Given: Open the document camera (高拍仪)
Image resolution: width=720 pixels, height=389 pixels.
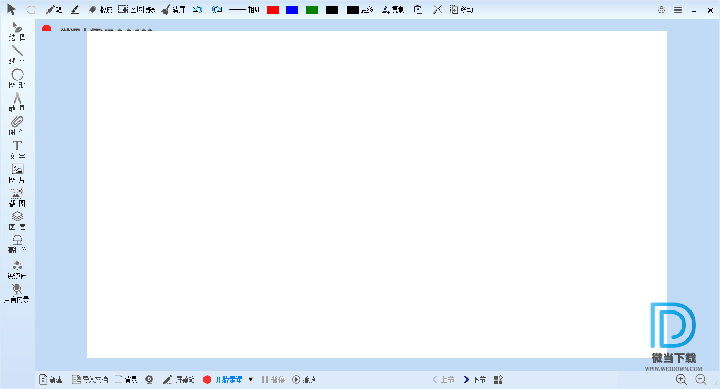Looking at the screenshot, I should [17, 245].
